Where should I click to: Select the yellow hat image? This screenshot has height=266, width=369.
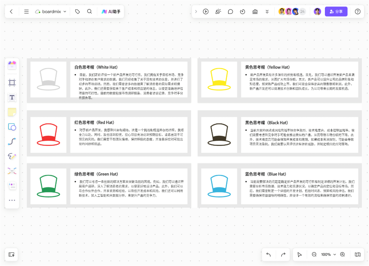click(219, 79)
